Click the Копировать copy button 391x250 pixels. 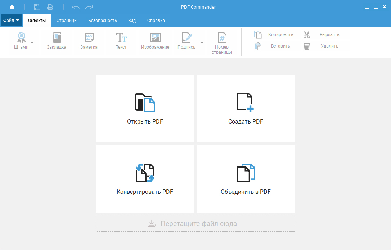click(x=274, y=35)
